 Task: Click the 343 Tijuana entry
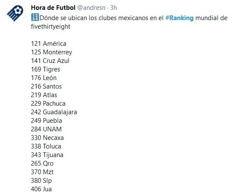[x=47, y=155]
